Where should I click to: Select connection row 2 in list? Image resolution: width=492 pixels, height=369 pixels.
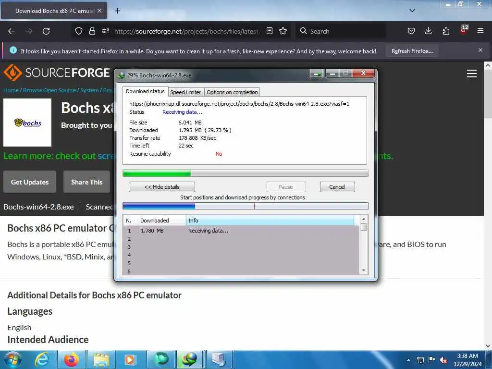click(241, 239)
